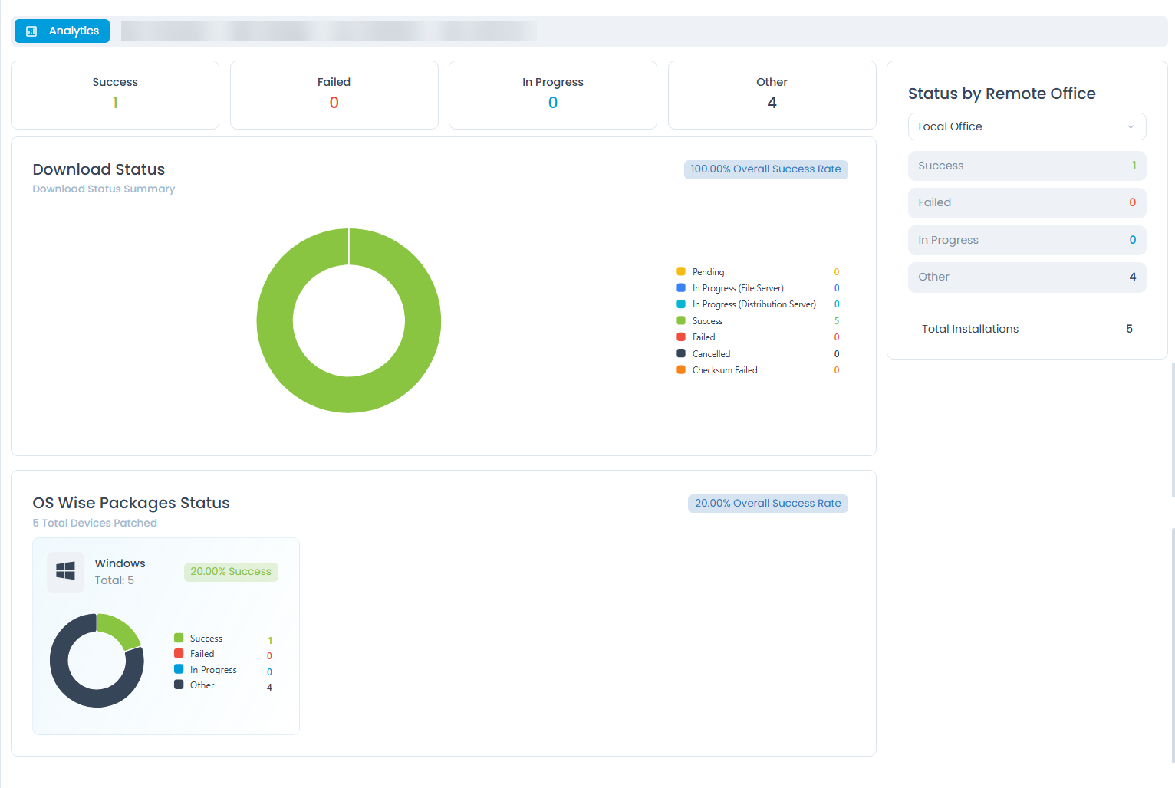Click the Cancelled legend dark marker
Screen dimensions: 1175x788
[681, 353]
